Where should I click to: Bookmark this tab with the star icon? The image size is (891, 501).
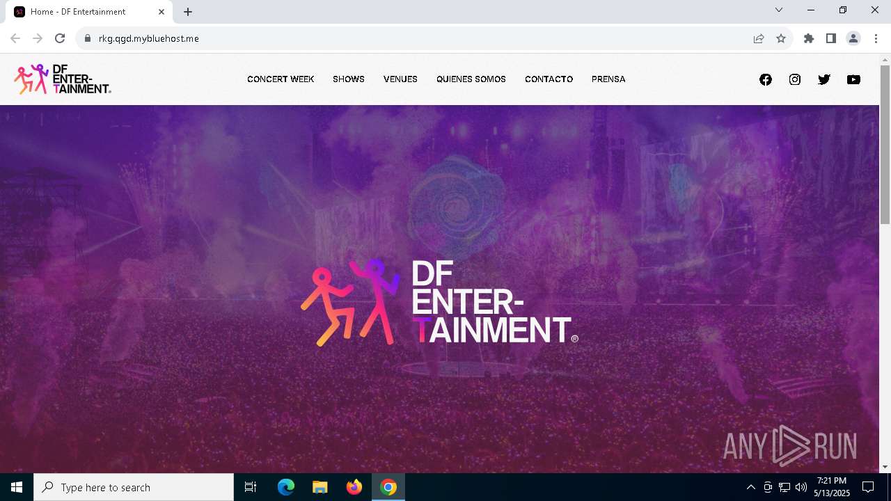coord(781,38)
